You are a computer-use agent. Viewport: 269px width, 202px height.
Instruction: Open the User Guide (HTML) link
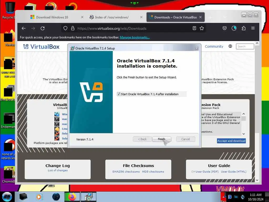point(234,171)
